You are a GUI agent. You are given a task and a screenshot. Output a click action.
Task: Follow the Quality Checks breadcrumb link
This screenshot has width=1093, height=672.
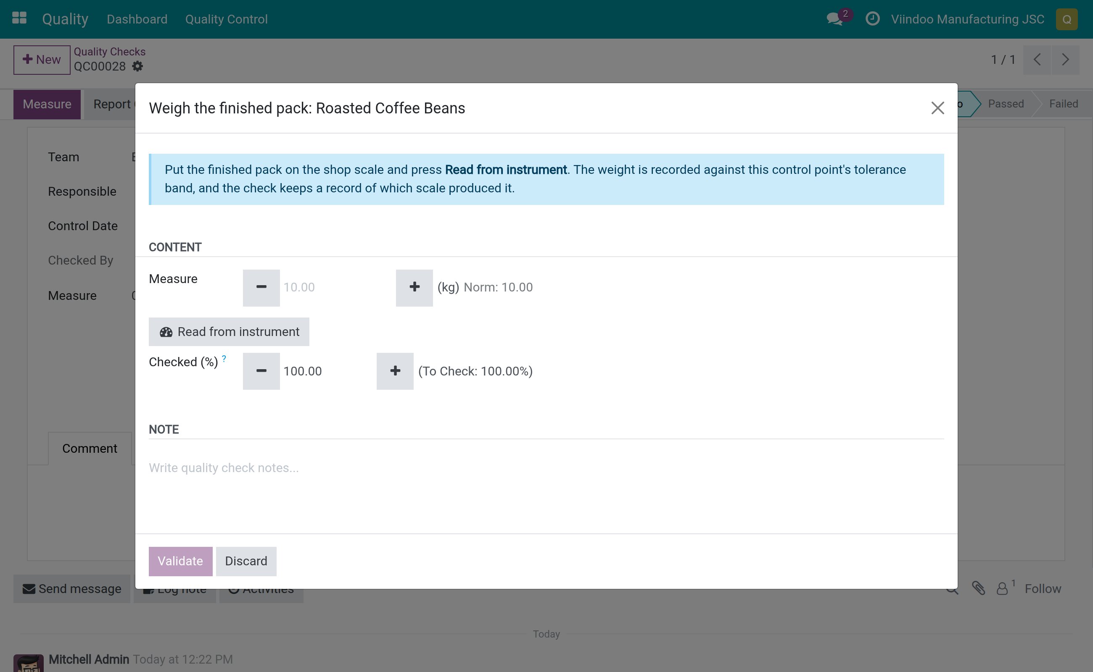109,52
